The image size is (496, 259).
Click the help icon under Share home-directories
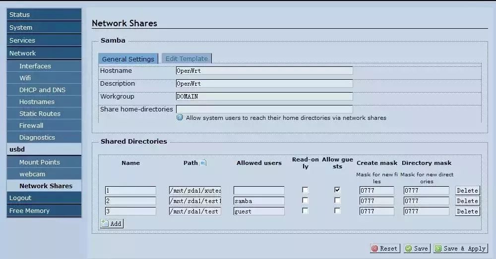click(180, 118)
